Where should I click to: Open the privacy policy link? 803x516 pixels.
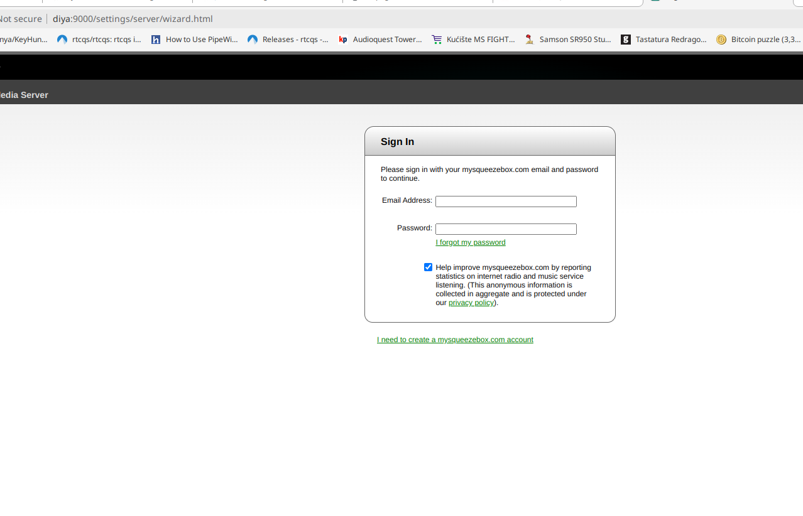click(x=471, y=303)
